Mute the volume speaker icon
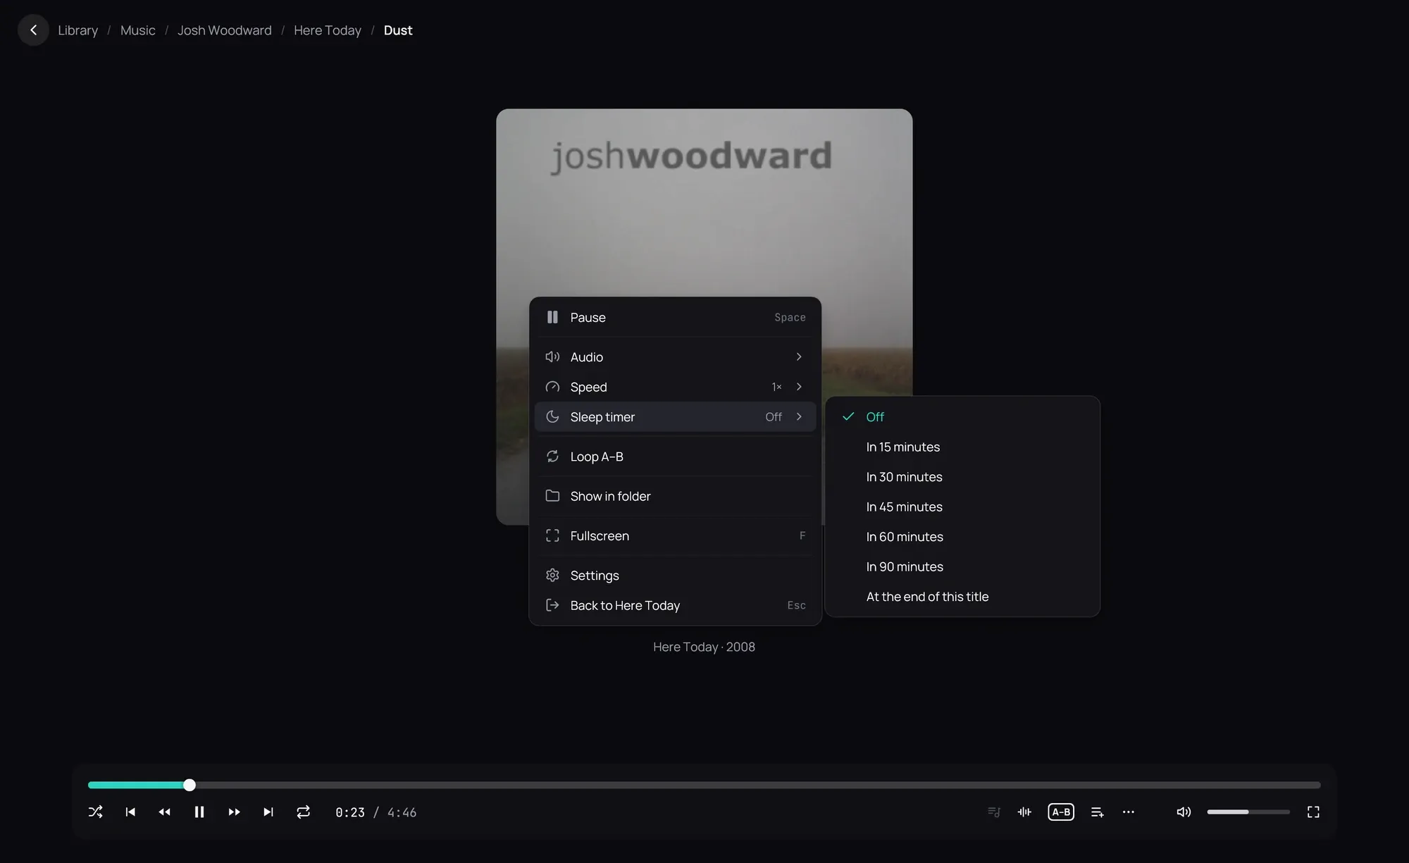 tap(1184, 812)
